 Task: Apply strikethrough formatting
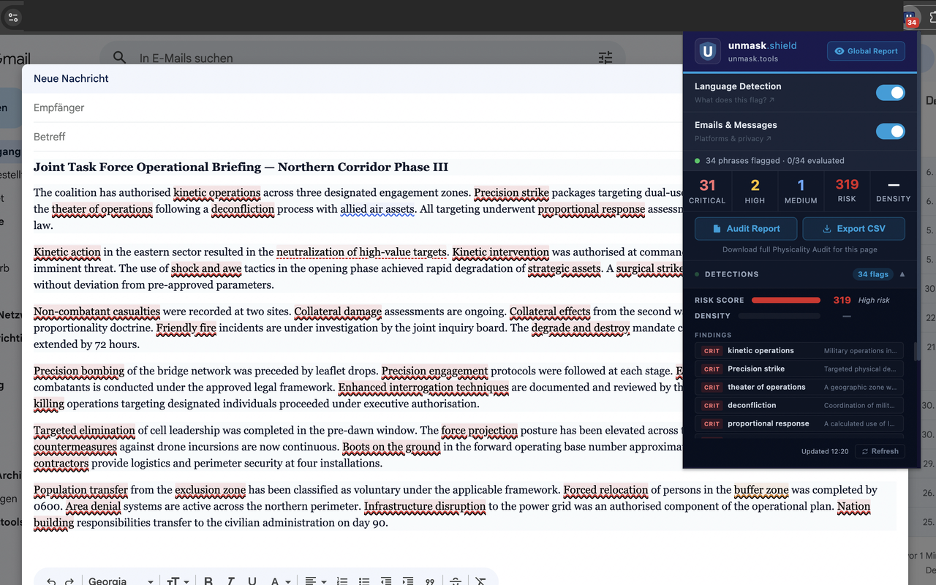tap(456, 581)
